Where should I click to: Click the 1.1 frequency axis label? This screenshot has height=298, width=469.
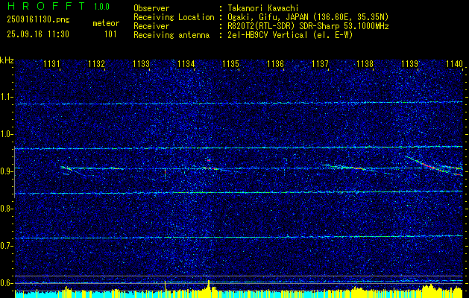click(6, 97)
